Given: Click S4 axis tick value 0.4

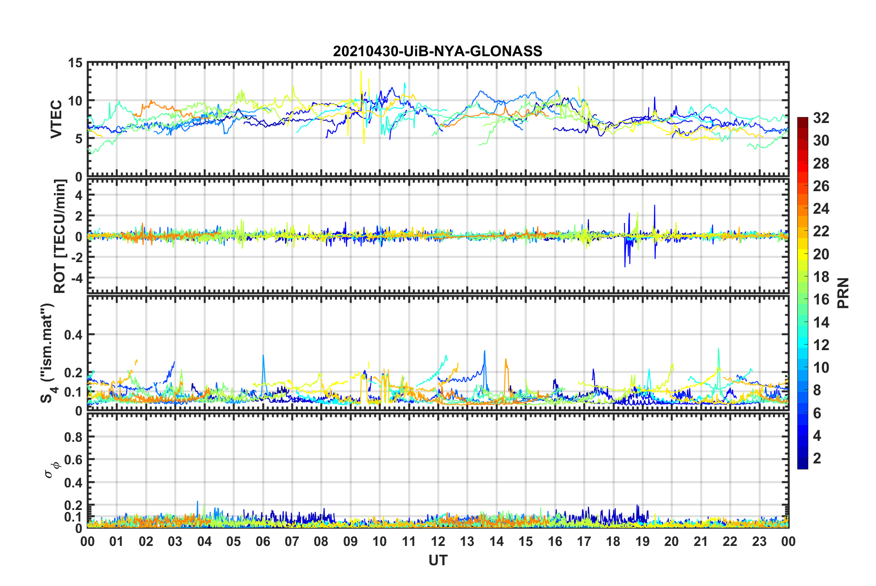Looking at the screenshot, I should 74,335.
